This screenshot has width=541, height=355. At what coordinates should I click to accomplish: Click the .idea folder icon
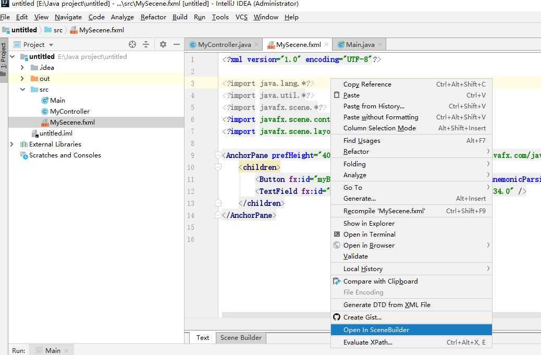(34, 68)
